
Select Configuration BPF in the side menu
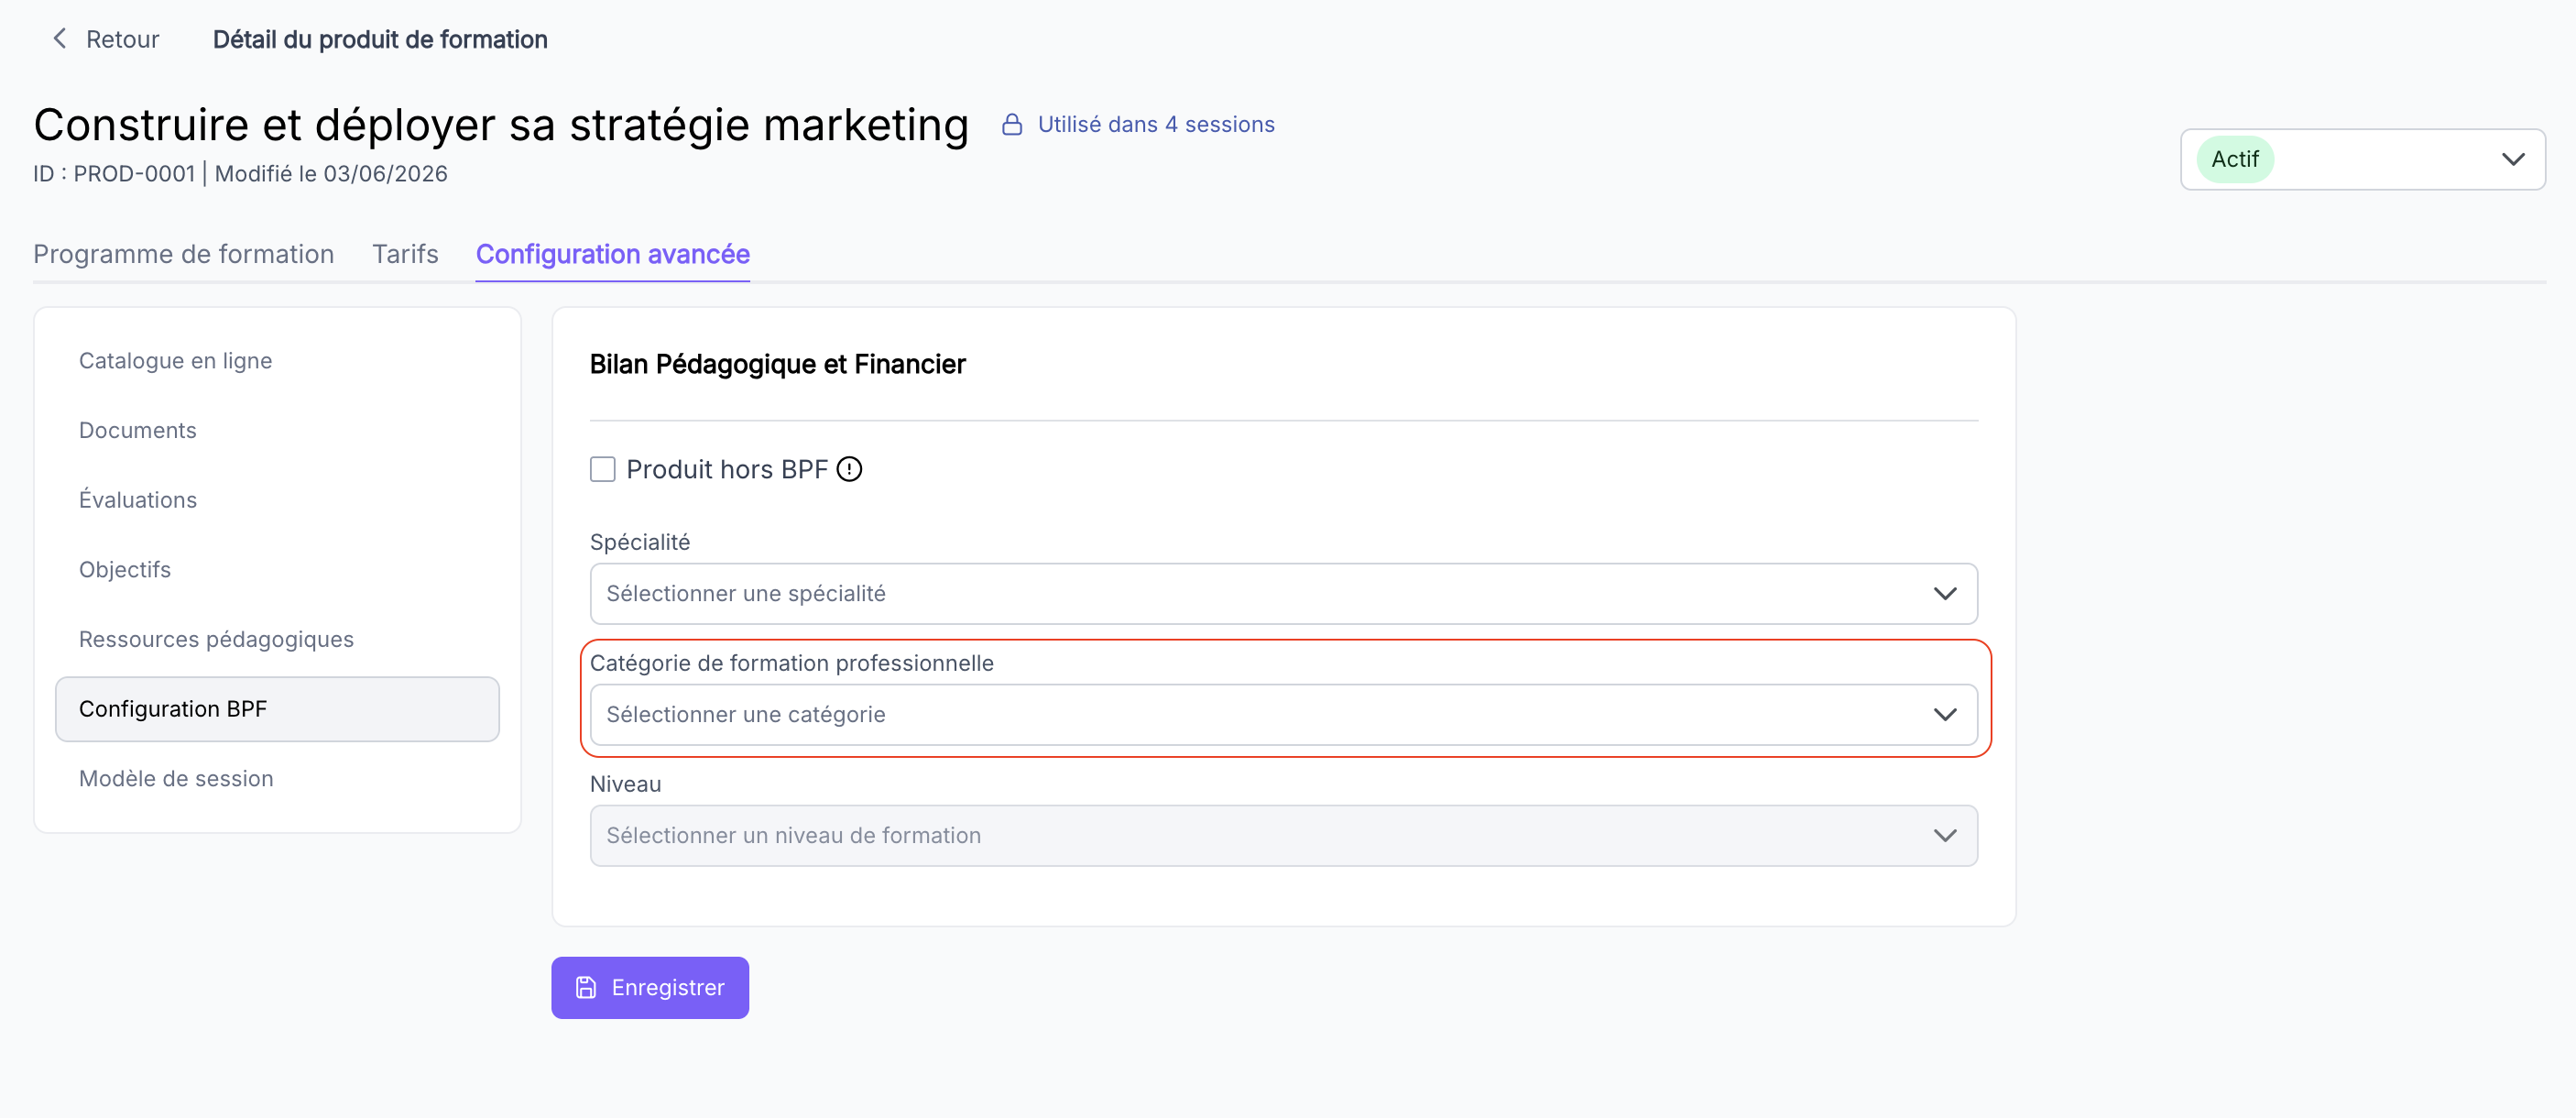point(277,709)
